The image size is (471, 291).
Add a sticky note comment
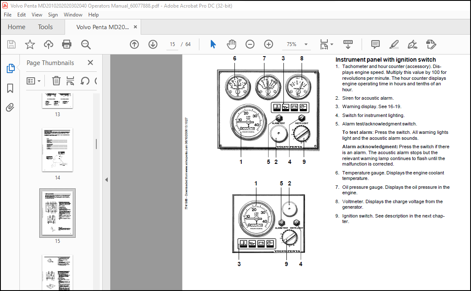376,44
